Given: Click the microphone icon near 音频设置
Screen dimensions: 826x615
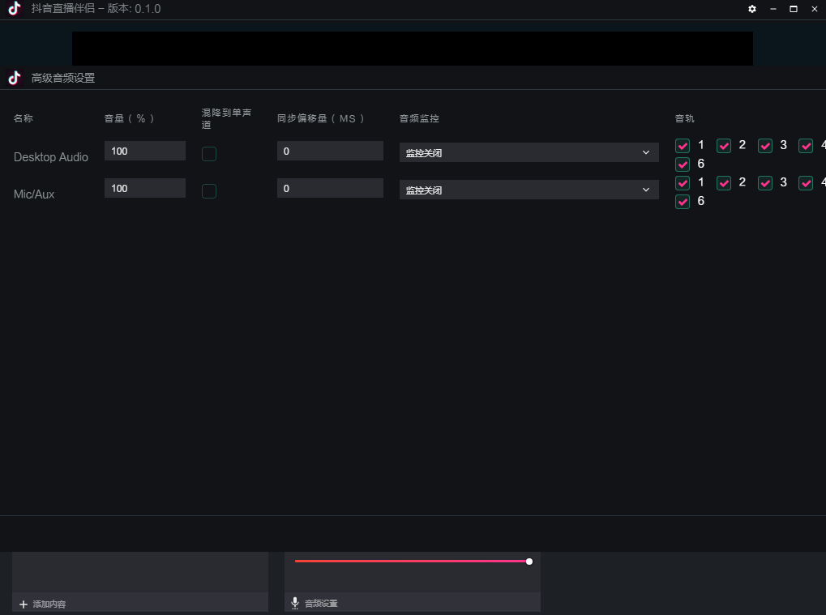Looking at the screenshot, I should pos(295,603).
